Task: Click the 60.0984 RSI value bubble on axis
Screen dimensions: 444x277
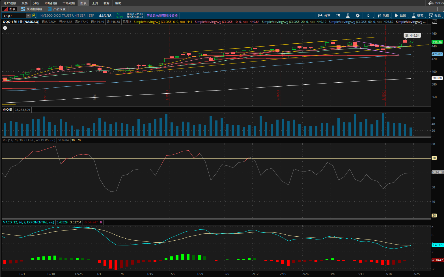Action: pos(438,172)
